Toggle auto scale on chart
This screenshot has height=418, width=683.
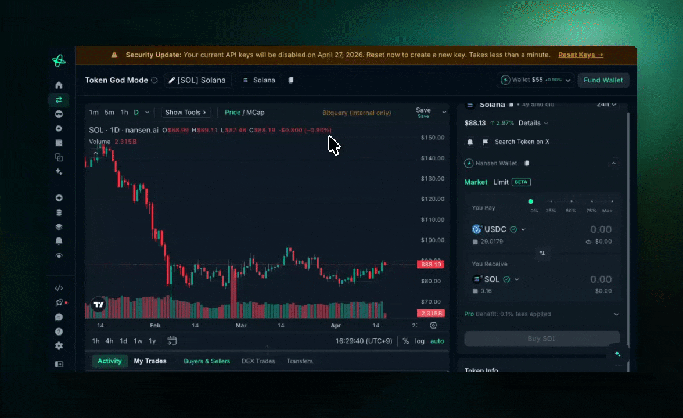pyautogui.click(x=437, y=341)
